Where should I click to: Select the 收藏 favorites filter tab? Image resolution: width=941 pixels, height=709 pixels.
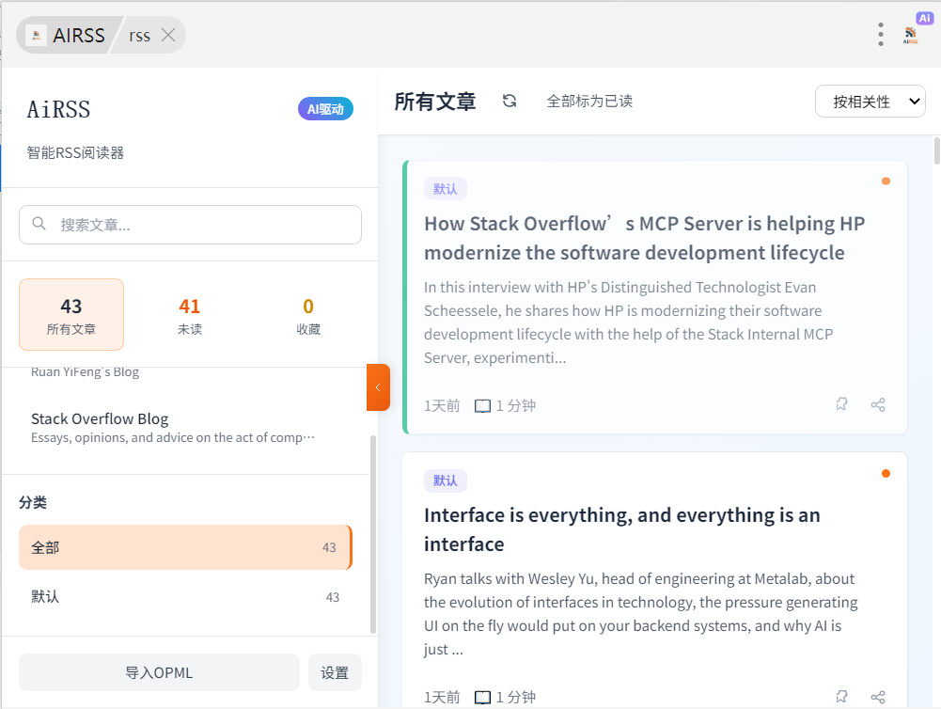click(307, 315)
